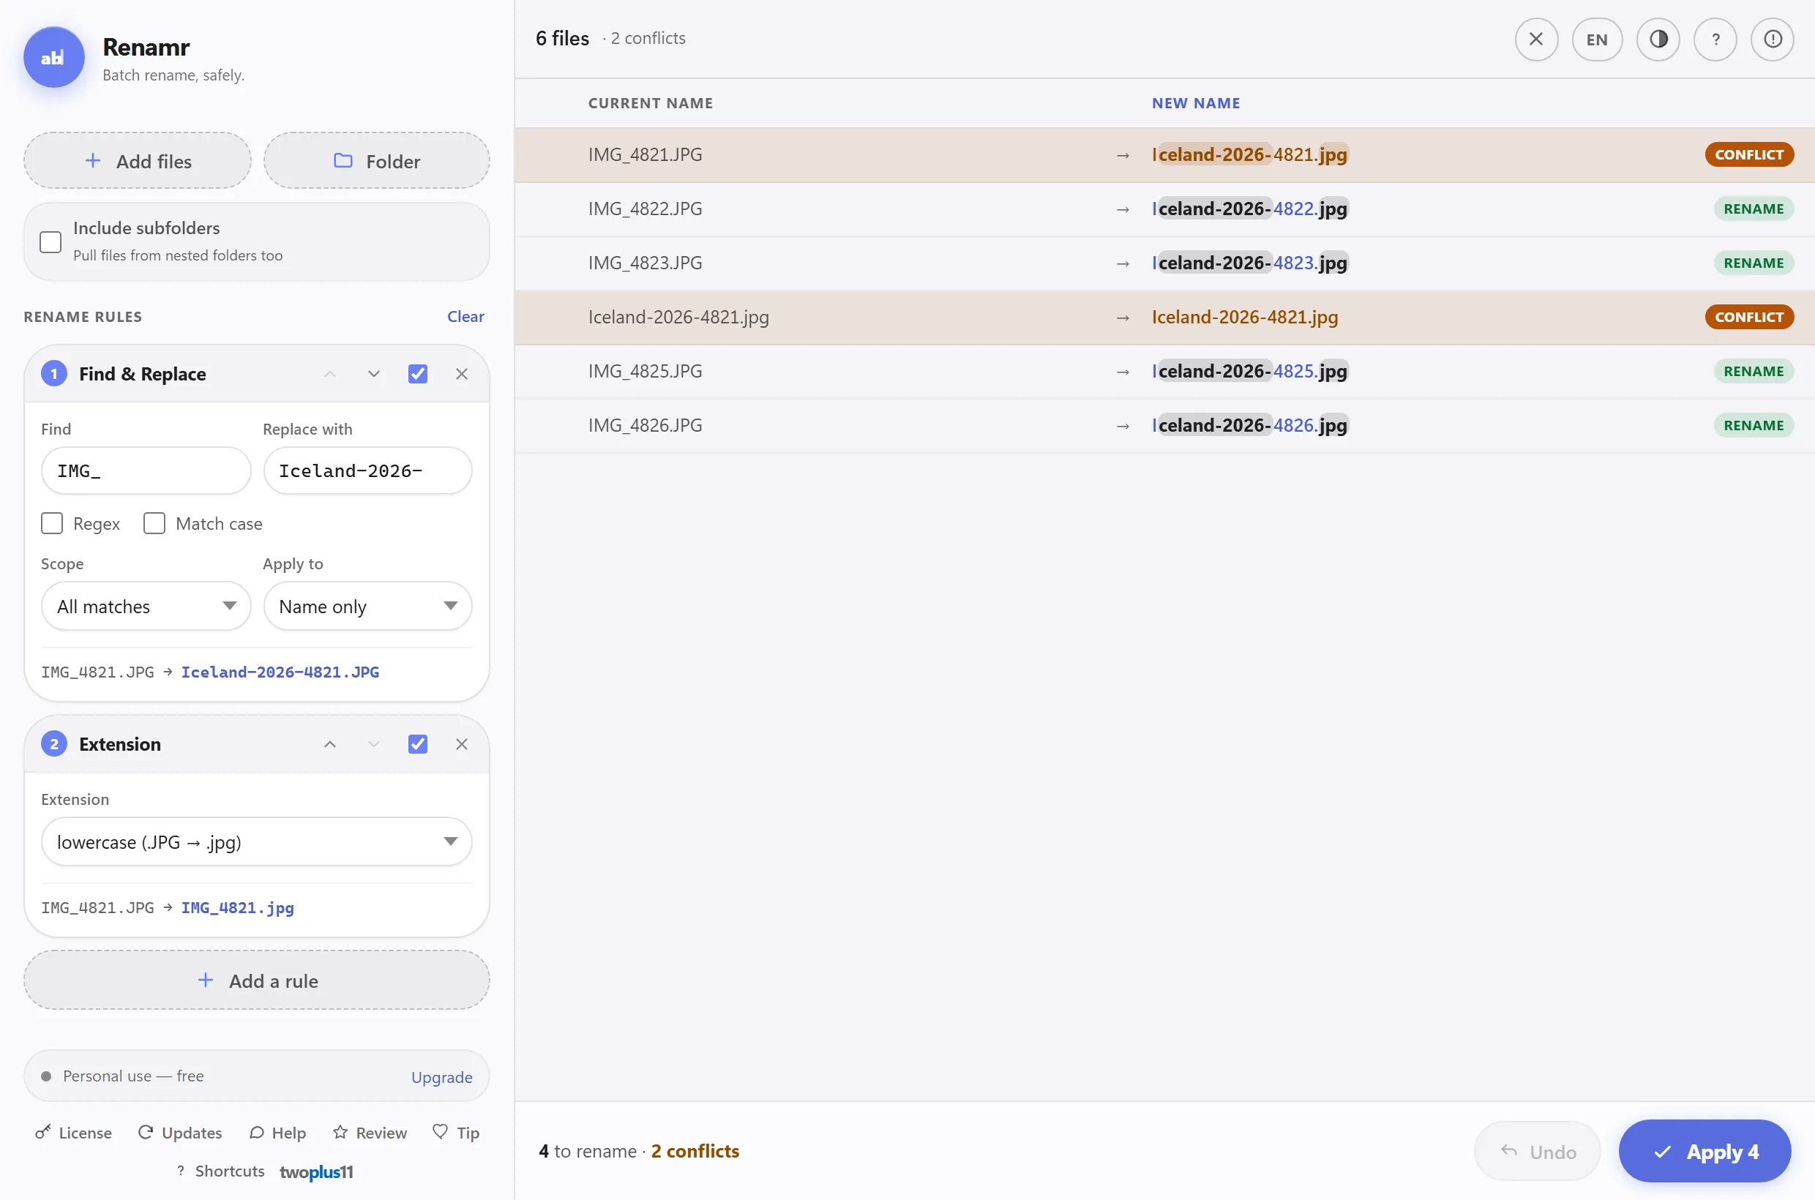
Task: Open the Upgrade link
Action: coord(442,1077)
